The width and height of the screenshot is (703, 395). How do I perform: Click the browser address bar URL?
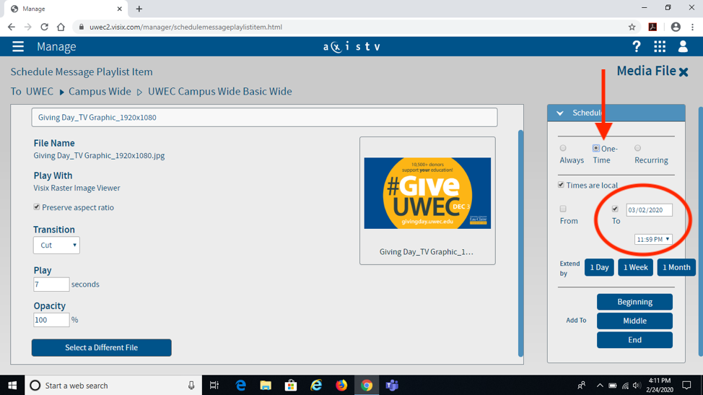click(185, 27)
